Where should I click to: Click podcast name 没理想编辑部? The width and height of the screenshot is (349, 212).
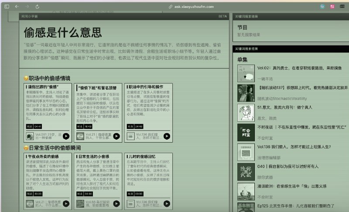(x=269, y=158)
